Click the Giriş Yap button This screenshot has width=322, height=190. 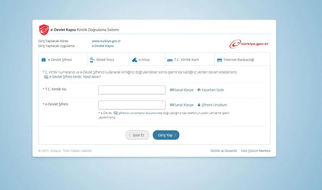(x=166, y=135)
